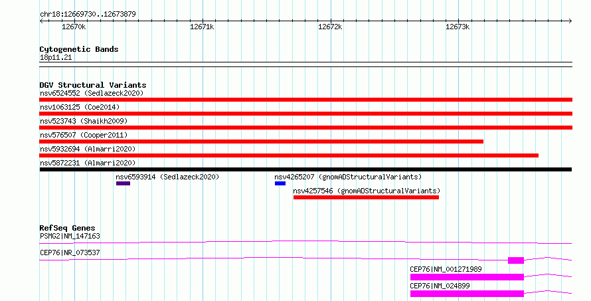Click the purple nsv6593914 variant bar
591x301 pixels.
click(x=123, y=183)
